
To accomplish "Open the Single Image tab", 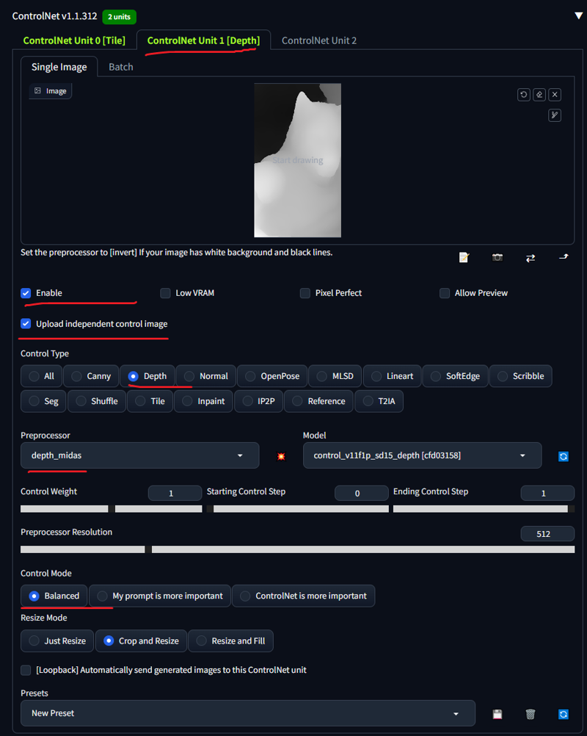I will click(59, 67).
